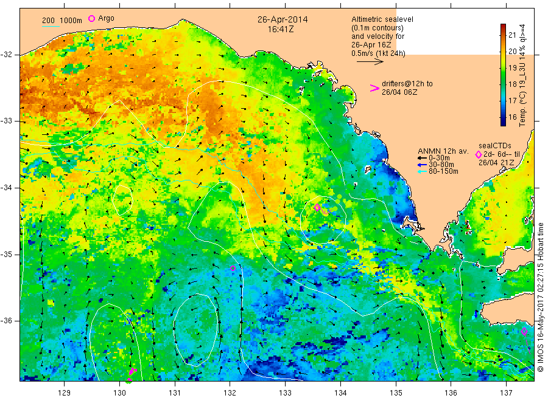The width and height of the screenshot is (548, 401).
Task: Select the Argo float marker near 132°E, 35°S
Action: coord(233,268)
